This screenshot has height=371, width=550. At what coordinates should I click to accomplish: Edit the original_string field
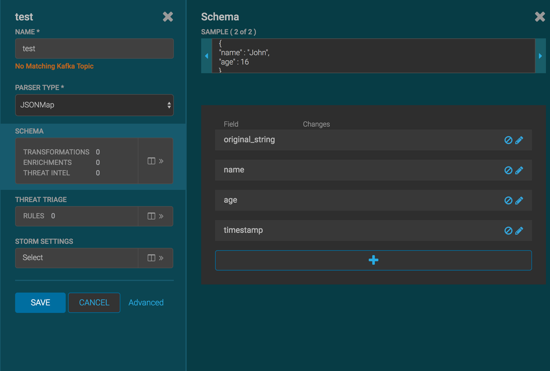519,140
